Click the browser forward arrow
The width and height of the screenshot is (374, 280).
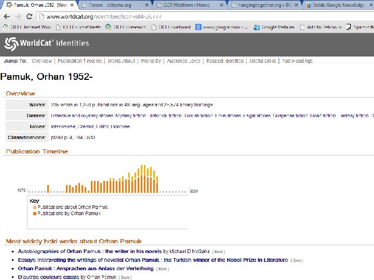click(x=18, y=17)
